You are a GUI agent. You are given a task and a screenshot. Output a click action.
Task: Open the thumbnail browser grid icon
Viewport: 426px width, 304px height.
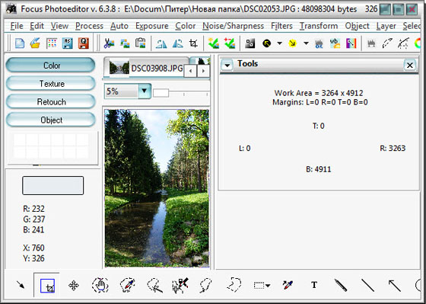tap(52, 43)
